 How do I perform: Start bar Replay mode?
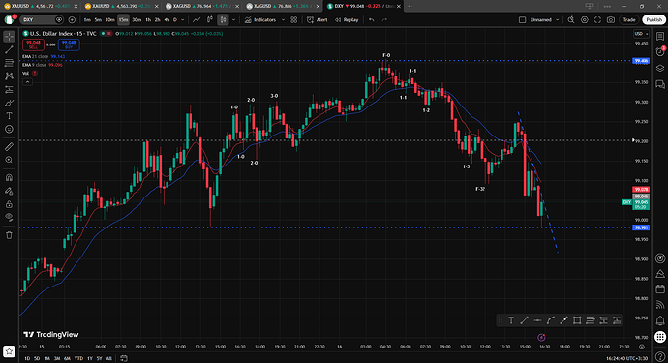coord(347,20)
